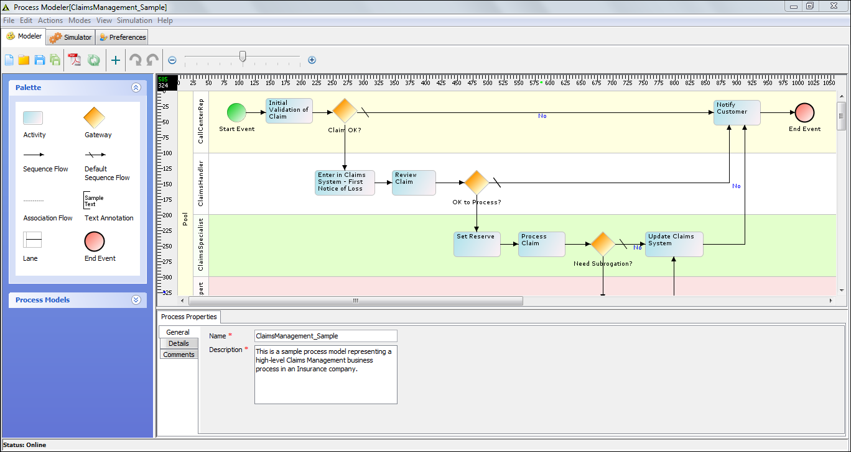Select the Text Annotation palette item
The image size is (851, 452).
(95, 201)
